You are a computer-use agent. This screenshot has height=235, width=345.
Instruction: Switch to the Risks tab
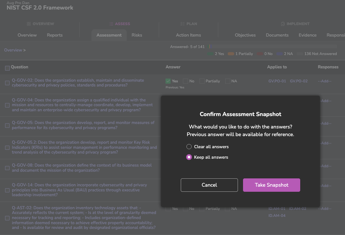(137, 35)
